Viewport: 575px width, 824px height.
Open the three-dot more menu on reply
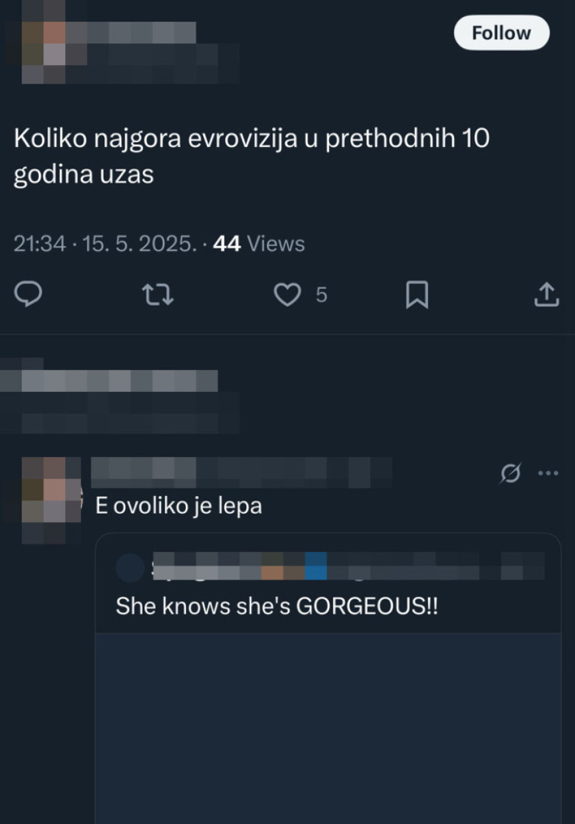[x=548, y=473]
